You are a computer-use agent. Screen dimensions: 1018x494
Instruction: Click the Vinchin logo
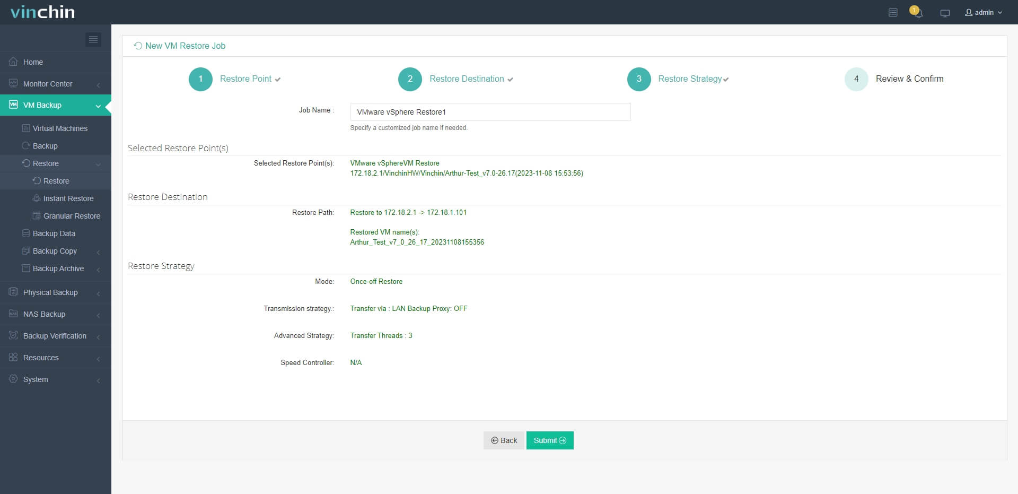[42, 12]
